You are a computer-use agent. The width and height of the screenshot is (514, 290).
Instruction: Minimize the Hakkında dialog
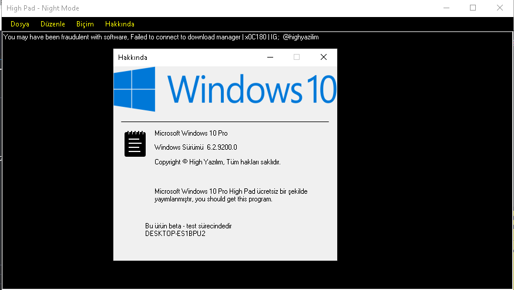270,57
